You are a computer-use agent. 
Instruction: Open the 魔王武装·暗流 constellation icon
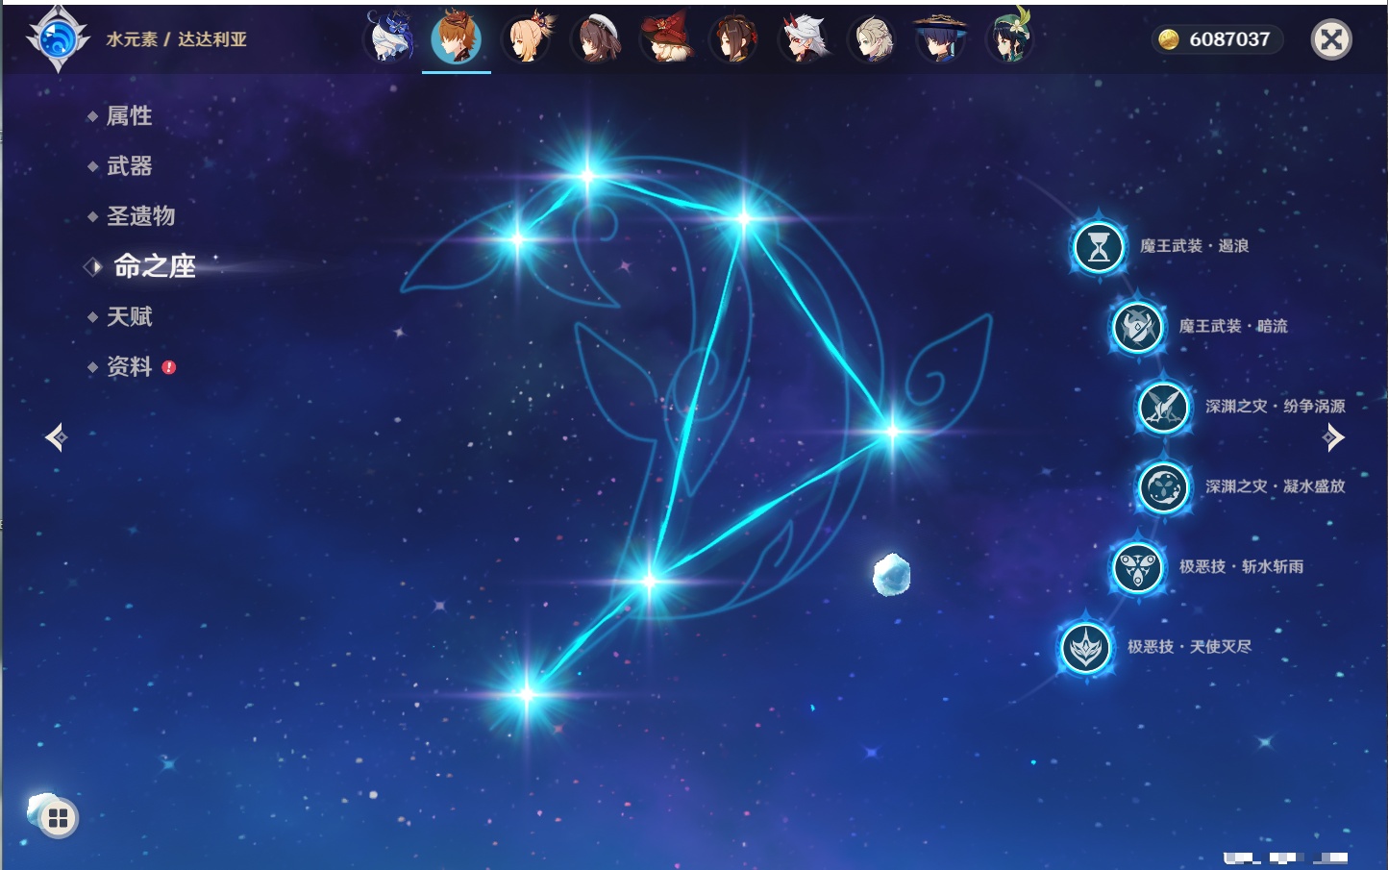pos(1138,327)
